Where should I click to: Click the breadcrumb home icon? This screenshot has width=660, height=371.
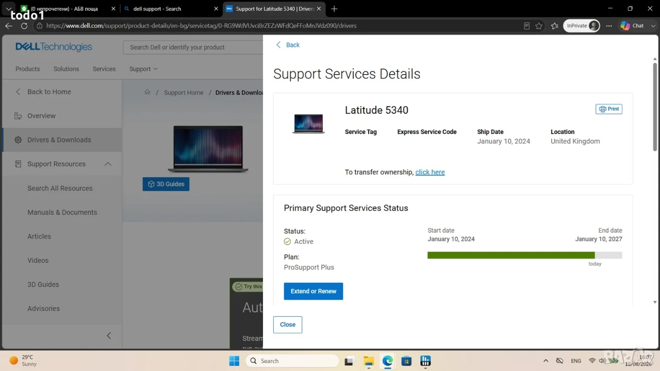click(147, 92)
